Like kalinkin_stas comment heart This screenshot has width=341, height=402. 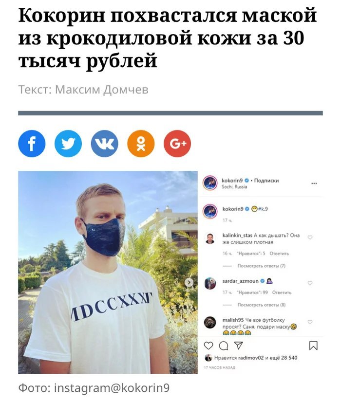[x=310, y=238]
